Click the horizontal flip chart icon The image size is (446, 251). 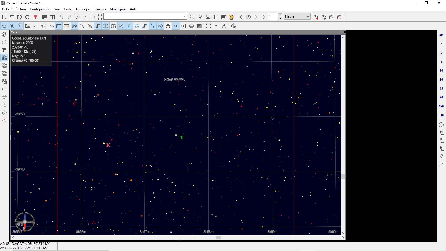[x=4, y=89]
